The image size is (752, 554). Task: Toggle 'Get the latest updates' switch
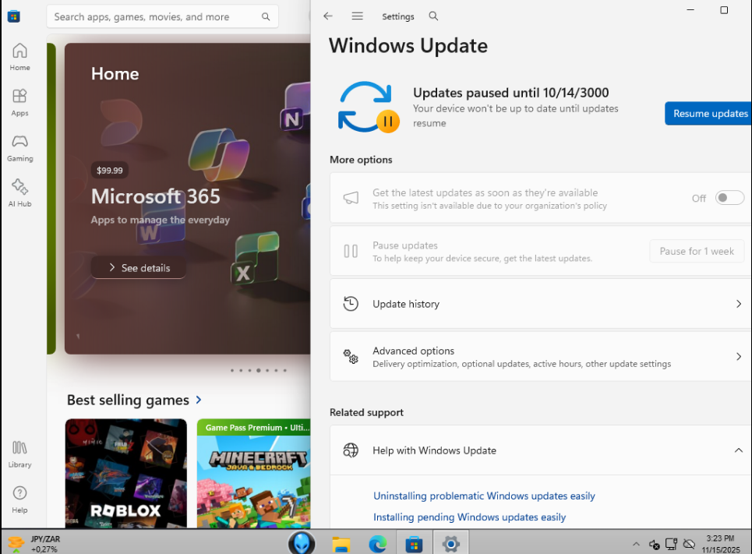tap(729, 198)
